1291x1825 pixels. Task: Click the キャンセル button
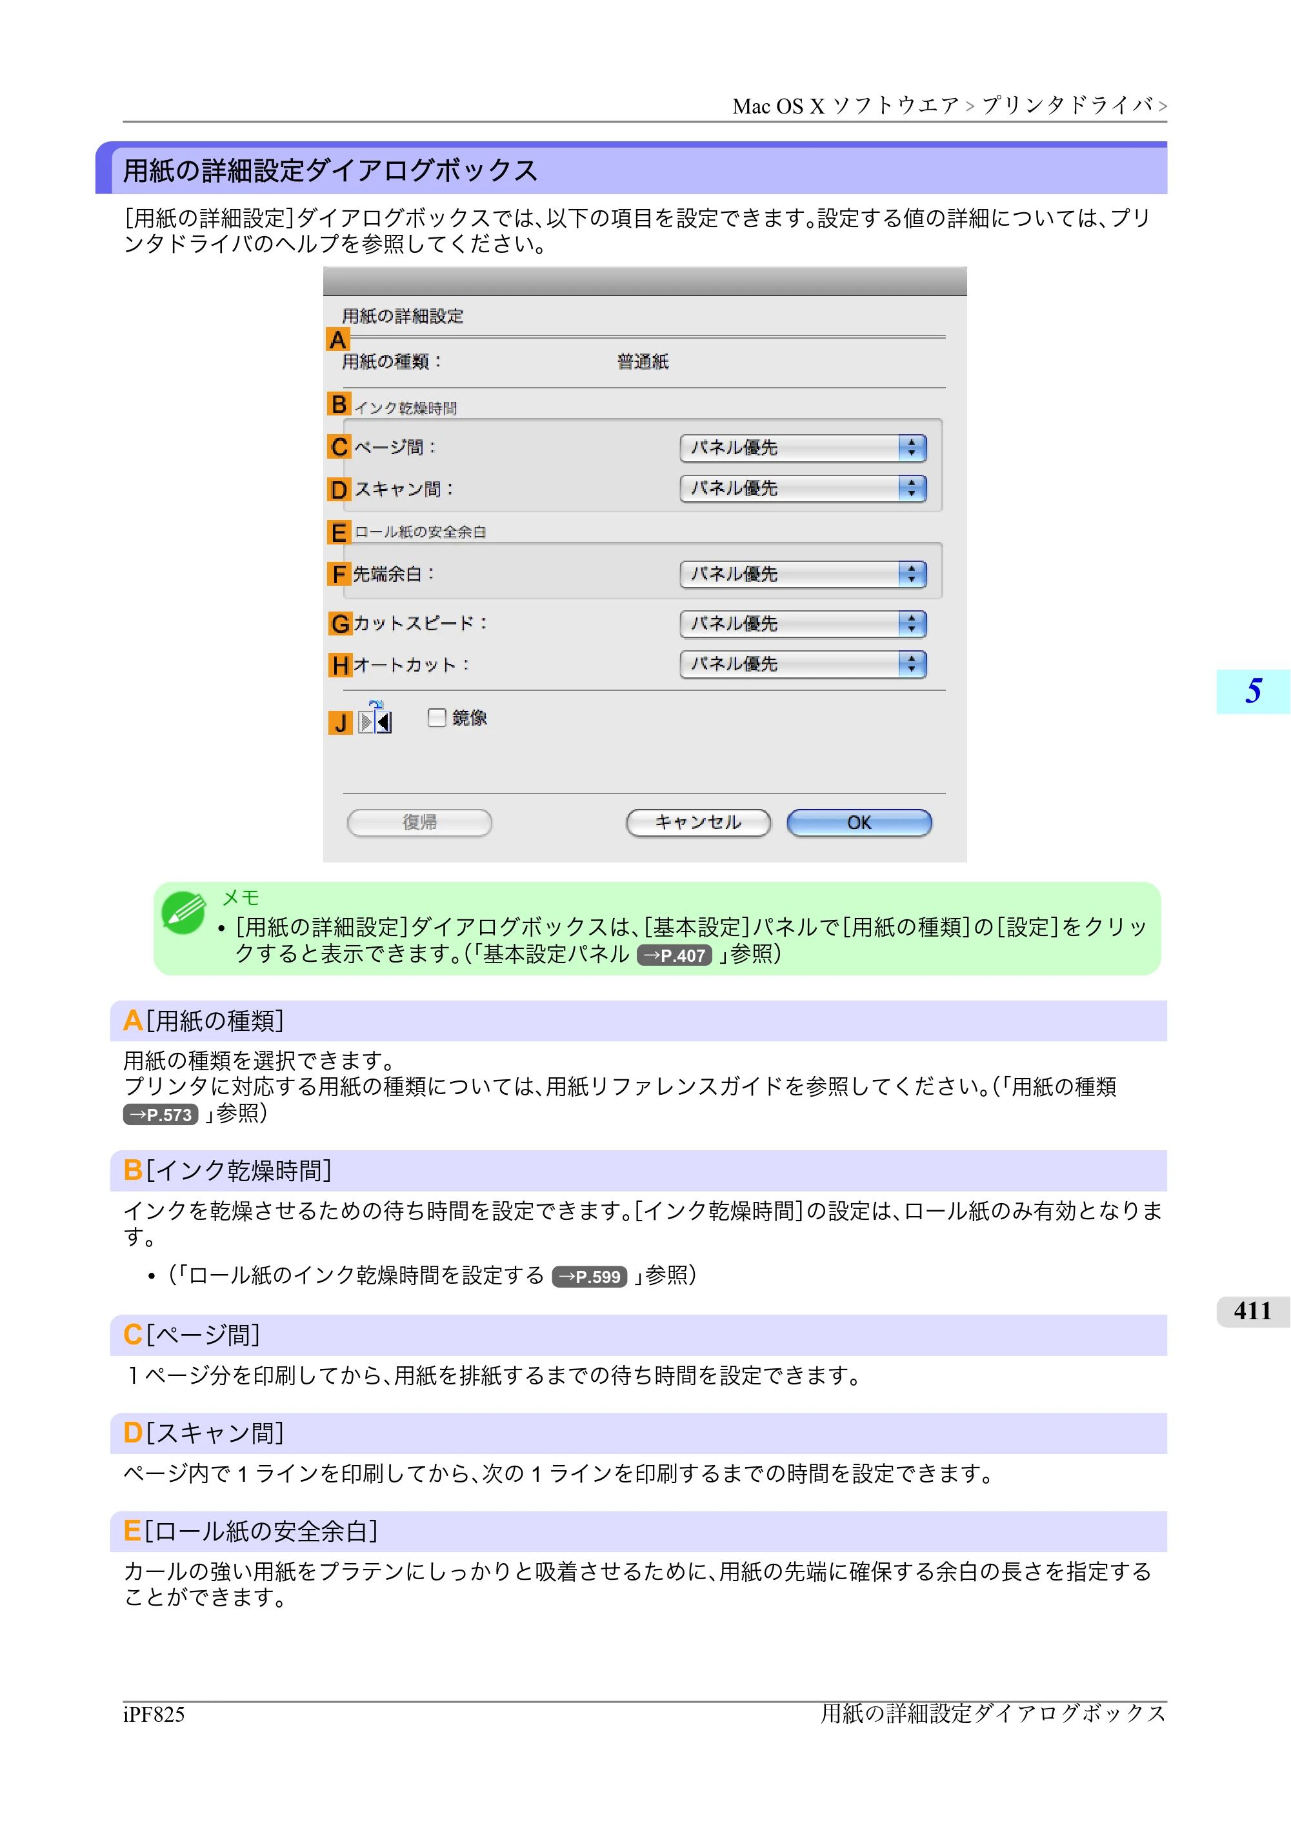(x=698, y=823)
